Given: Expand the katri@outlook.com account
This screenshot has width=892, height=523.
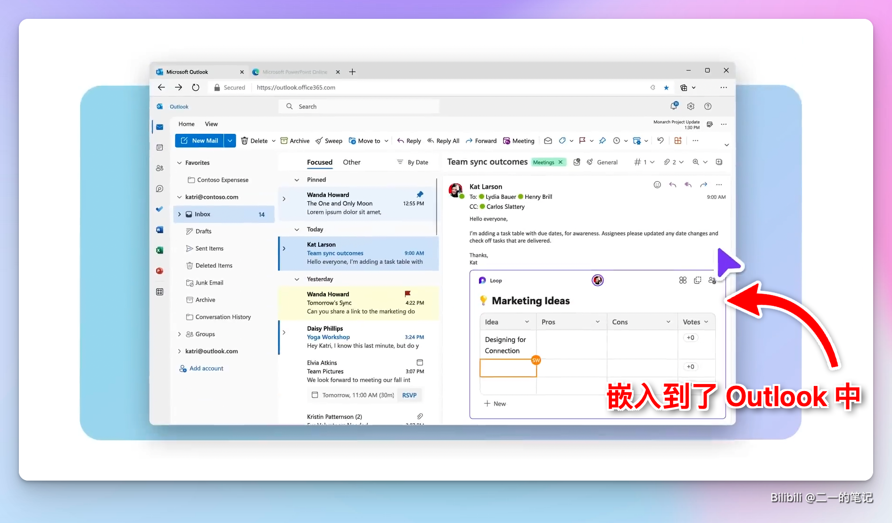Looking at the screenshot, I should 179,351.
